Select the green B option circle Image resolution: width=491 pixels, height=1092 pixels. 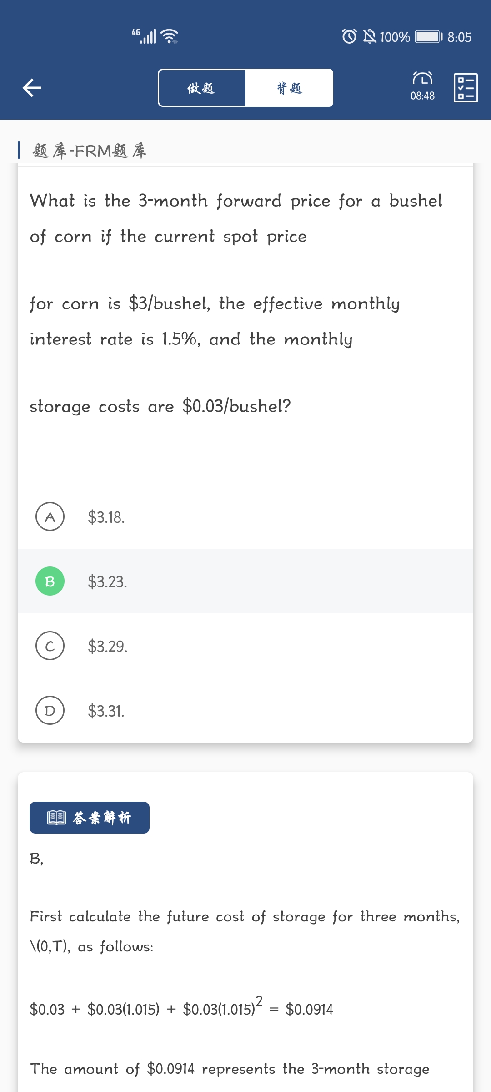pyautogui.click(x=50, y=581)
